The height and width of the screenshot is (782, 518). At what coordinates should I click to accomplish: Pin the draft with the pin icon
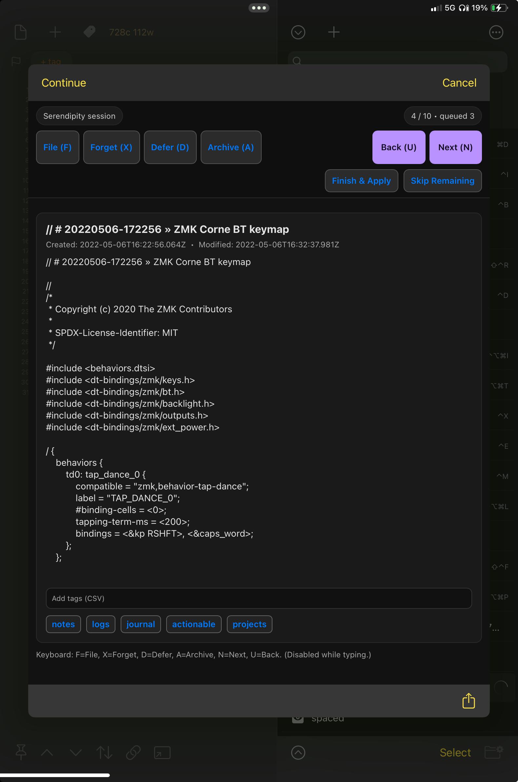click(21, 752)
